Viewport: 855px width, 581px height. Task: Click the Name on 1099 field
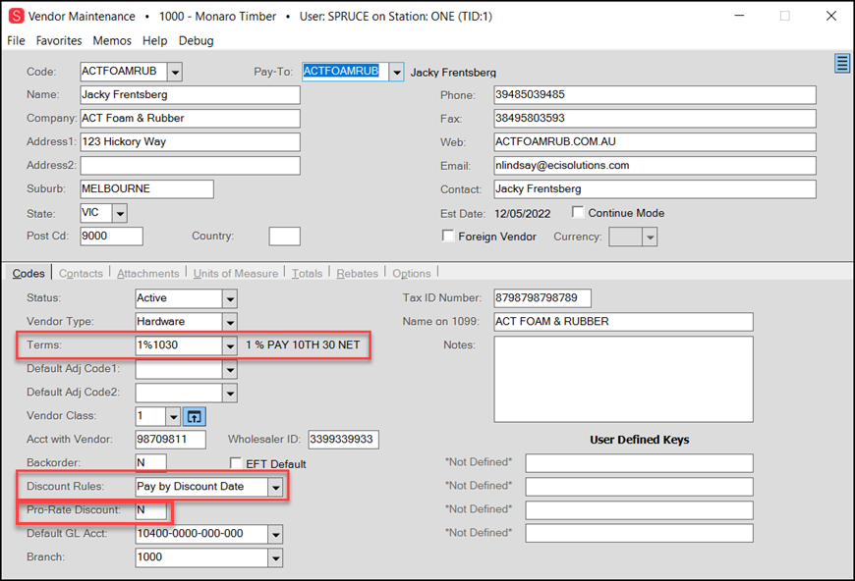(623, 322)
